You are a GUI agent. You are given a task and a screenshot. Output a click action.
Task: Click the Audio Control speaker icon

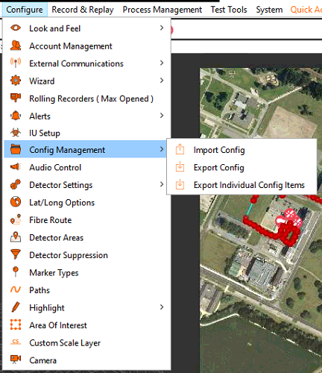(16, 167)
